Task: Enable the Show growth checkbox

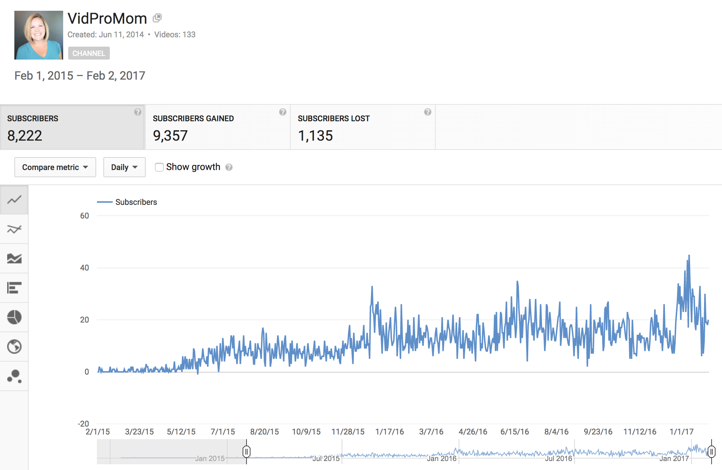Action: 159,167
